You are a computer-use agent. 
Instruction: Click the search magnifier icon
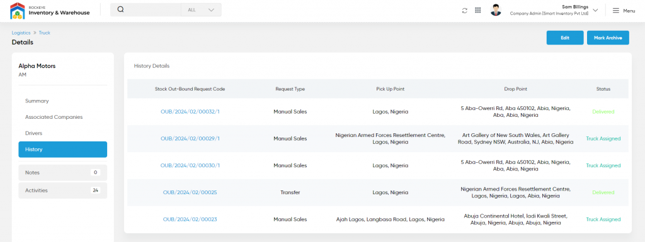tap(120, 10)
